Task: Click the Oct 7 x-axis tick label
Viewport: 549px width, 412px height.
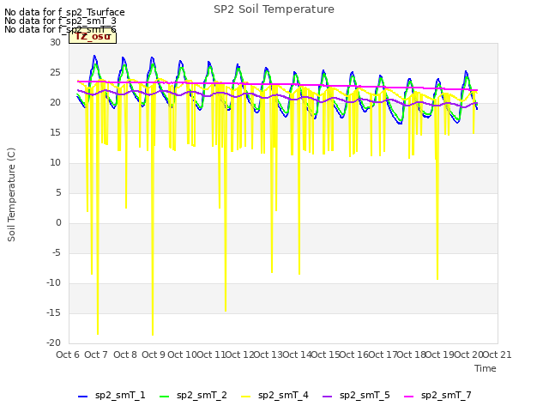Action: click(96, 354)
